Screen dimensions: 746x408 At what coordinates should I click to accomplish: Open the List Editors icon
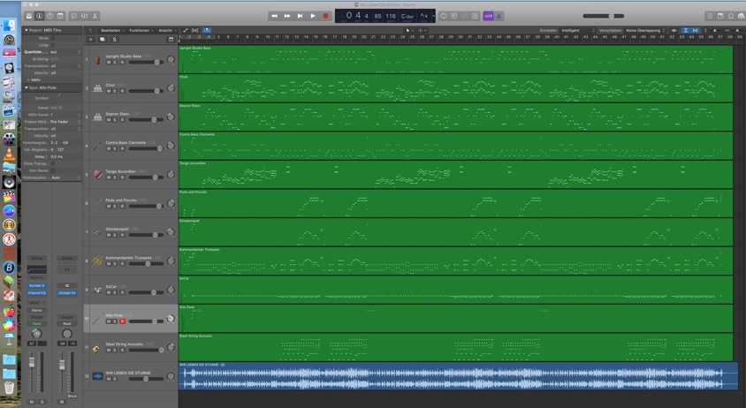click(710, 16)
